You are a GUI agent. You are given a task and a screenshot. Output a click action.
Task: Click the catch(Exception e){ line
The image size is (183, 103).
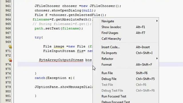tap(55, 78)
